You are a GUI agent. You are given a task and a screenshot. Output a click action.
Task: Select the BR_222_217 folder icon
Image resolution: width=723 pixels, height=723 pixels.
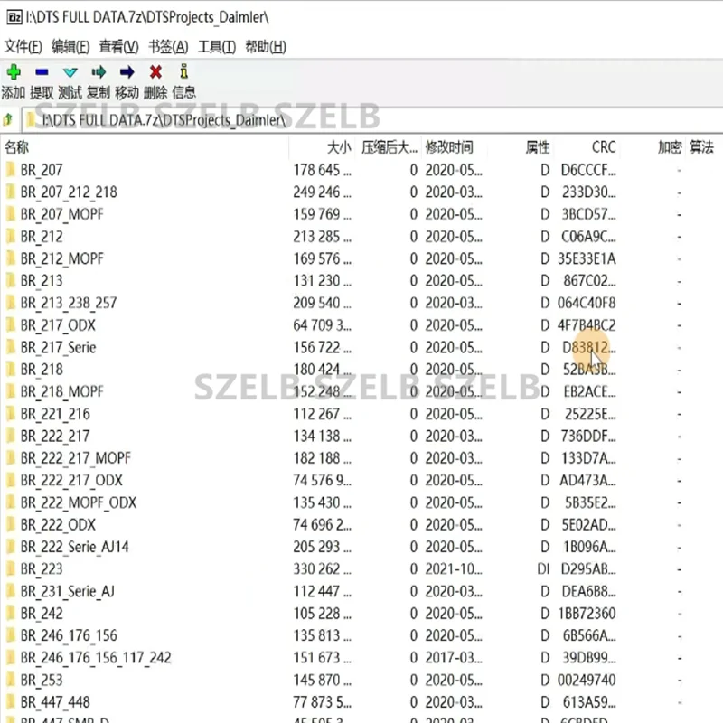(10, 437)
